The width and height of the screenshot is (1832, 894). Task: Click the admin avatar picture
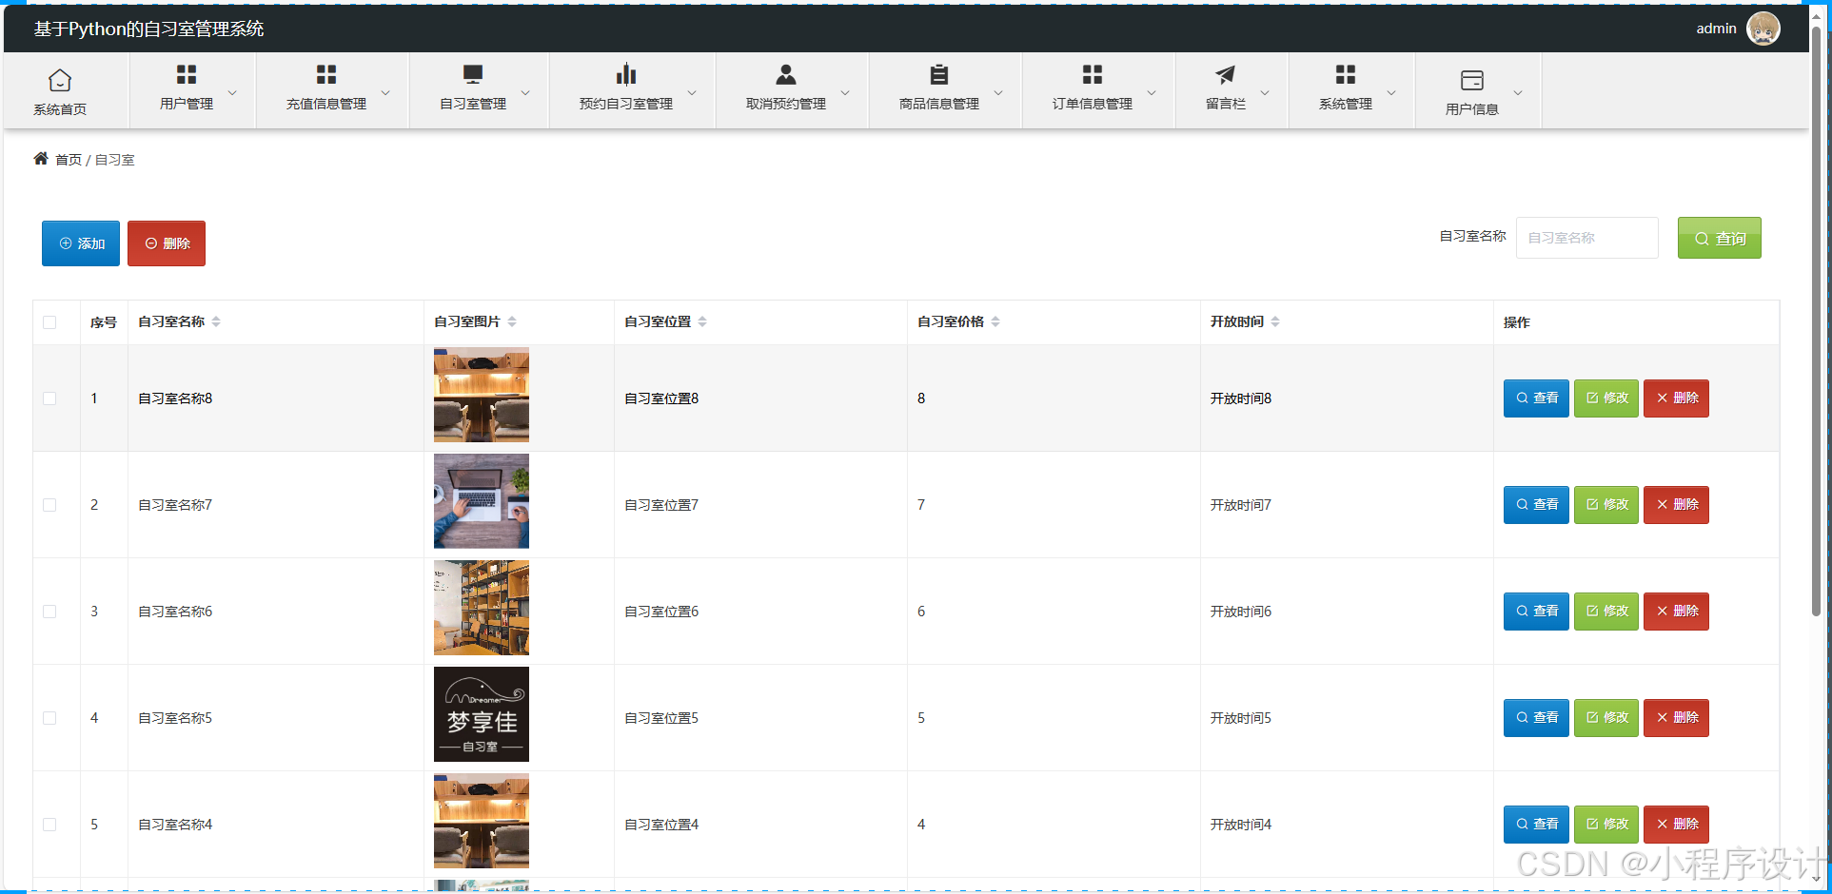(x=1763, y=29)
